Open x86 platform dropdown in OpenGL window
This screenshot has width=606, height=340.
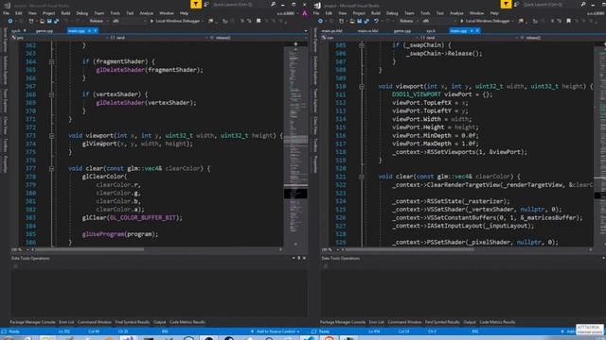130,21
